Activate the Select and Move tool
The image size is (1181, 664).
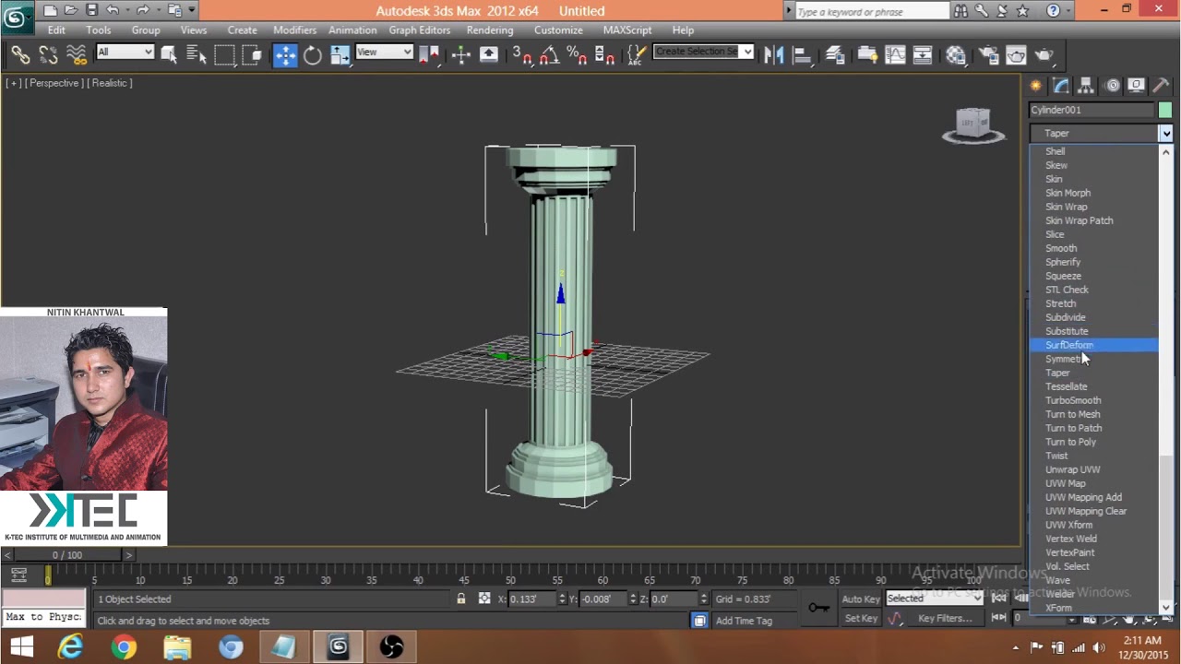point(285,55)
